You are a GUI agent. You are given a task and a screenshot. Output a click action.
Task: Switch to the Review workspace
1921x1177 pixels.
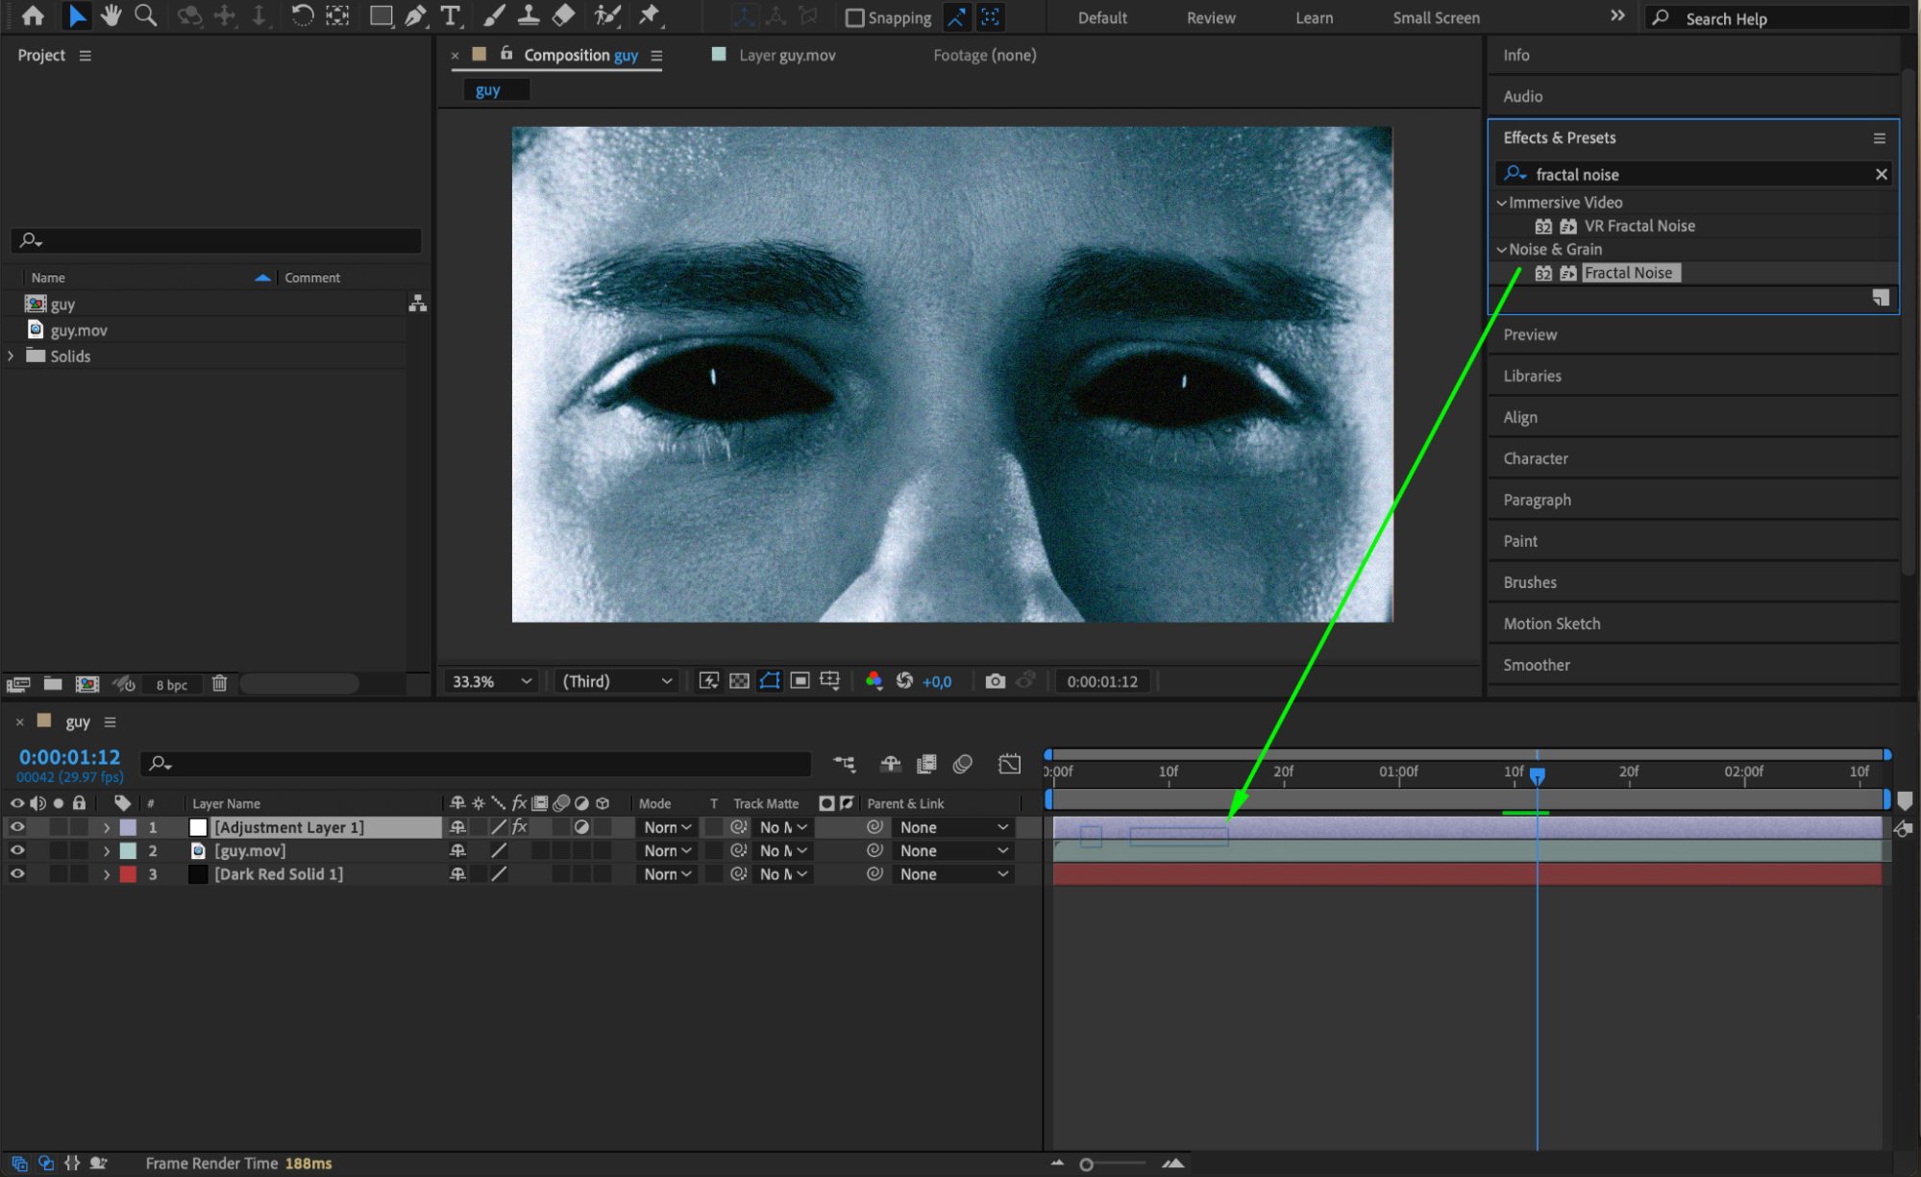[1210, 17]
